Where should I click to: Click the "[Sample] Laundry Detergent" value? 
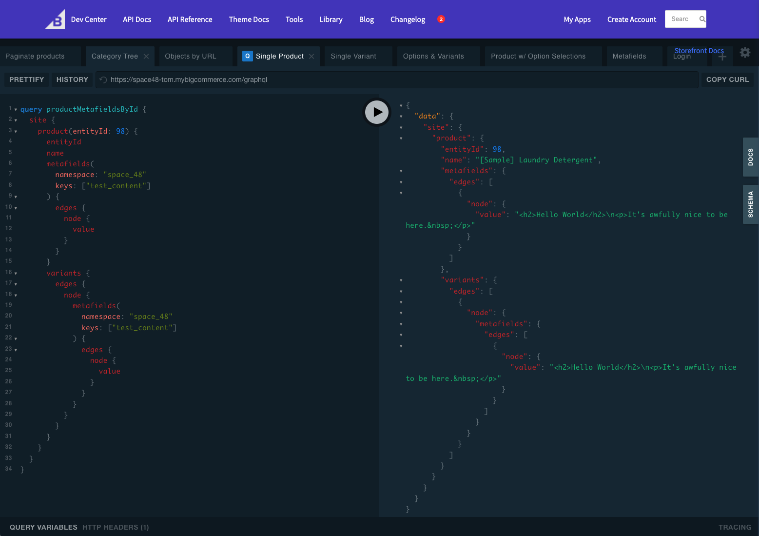(x=536, y=160)
